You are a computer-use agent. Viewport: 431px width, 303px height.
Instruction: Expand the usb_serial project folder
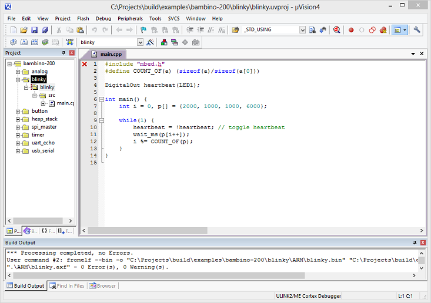pos(18,151)
